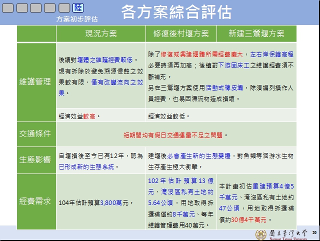Click the blue text 8千萬元
The width and height of the screenshot is (320, 241).
point(184,214)
